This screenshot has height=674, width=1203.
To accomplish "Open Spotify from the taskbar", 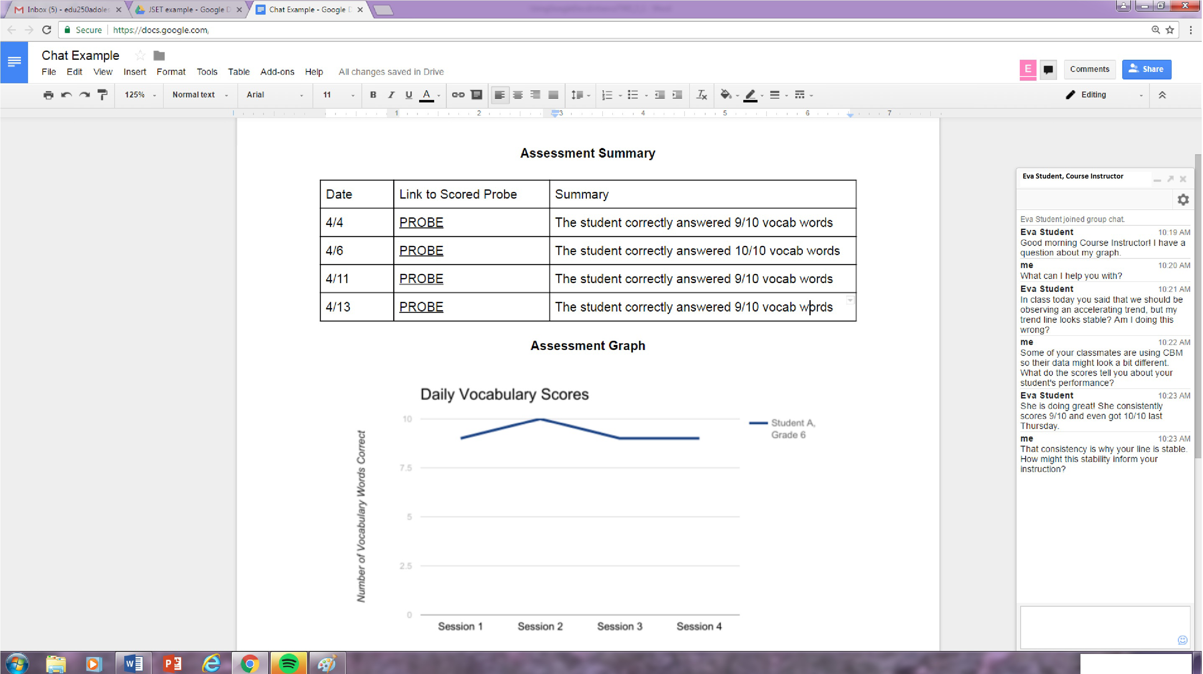I will click(289, 663).
